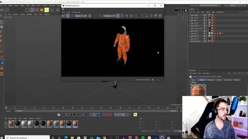Click the add snapshot icon in RenderView toolbar

tap(160, 16)
